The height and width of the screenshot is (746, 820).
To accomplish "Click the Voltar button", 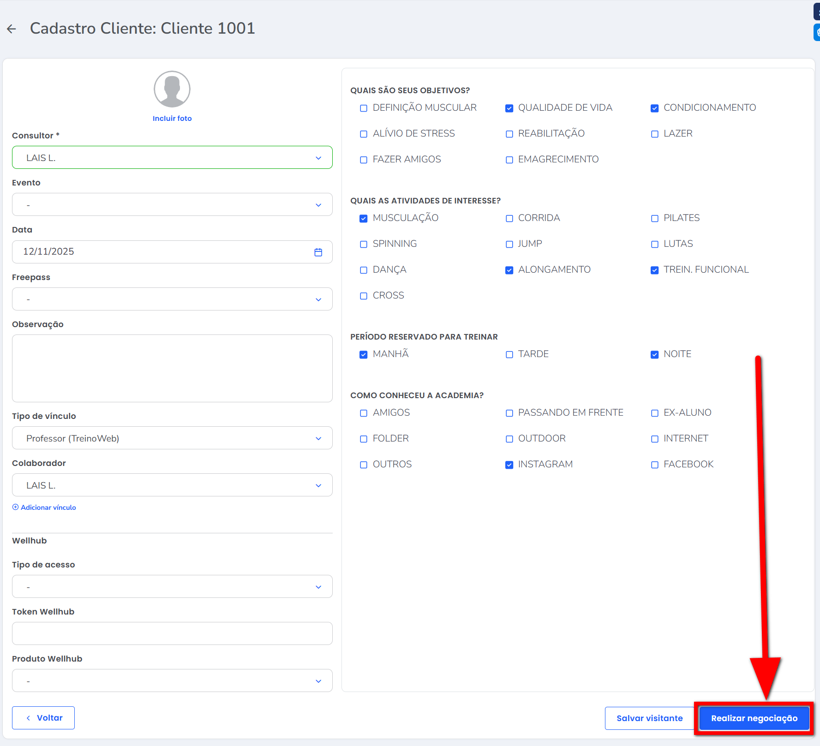I will point(43,718).
